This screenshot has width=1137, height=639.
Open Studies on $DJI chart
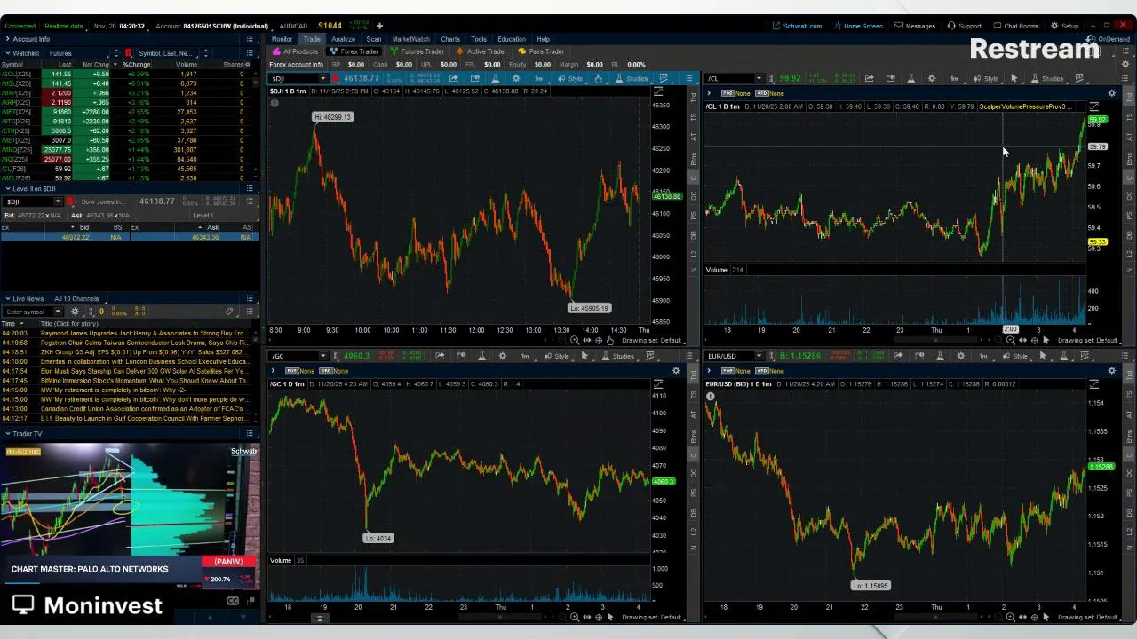pyautogui.click(x=632, y=78)
